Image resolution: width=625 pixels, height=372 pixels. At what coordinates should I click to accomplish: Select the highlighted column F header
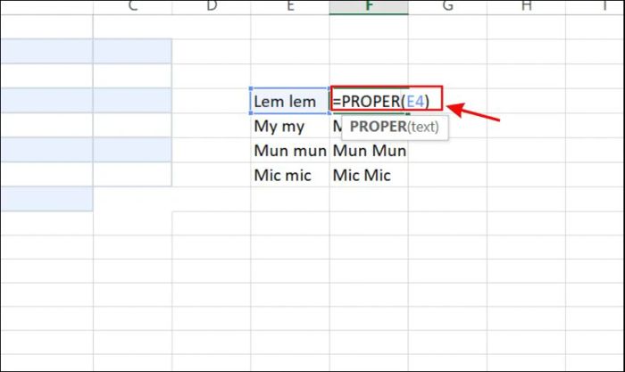[369, 7]
